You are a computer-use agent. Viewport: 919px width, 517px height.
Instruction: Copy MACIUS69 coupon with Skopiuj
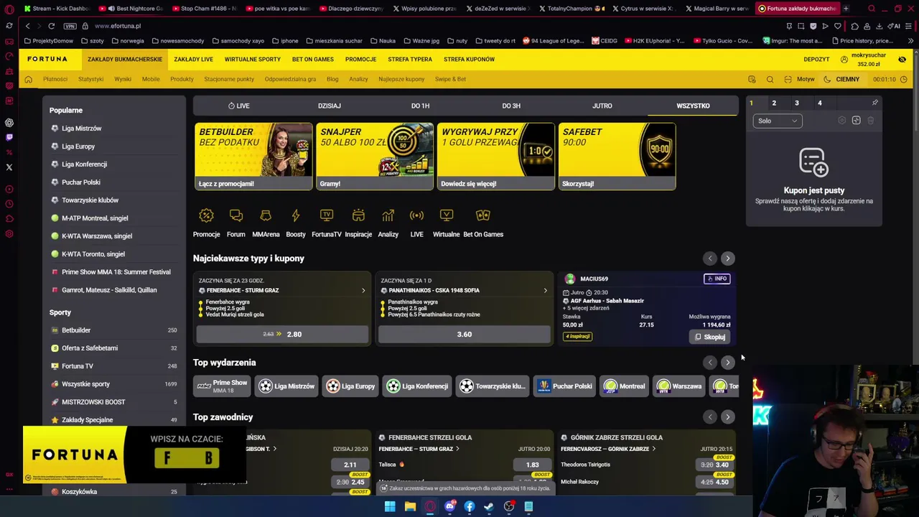coord(709,337)
